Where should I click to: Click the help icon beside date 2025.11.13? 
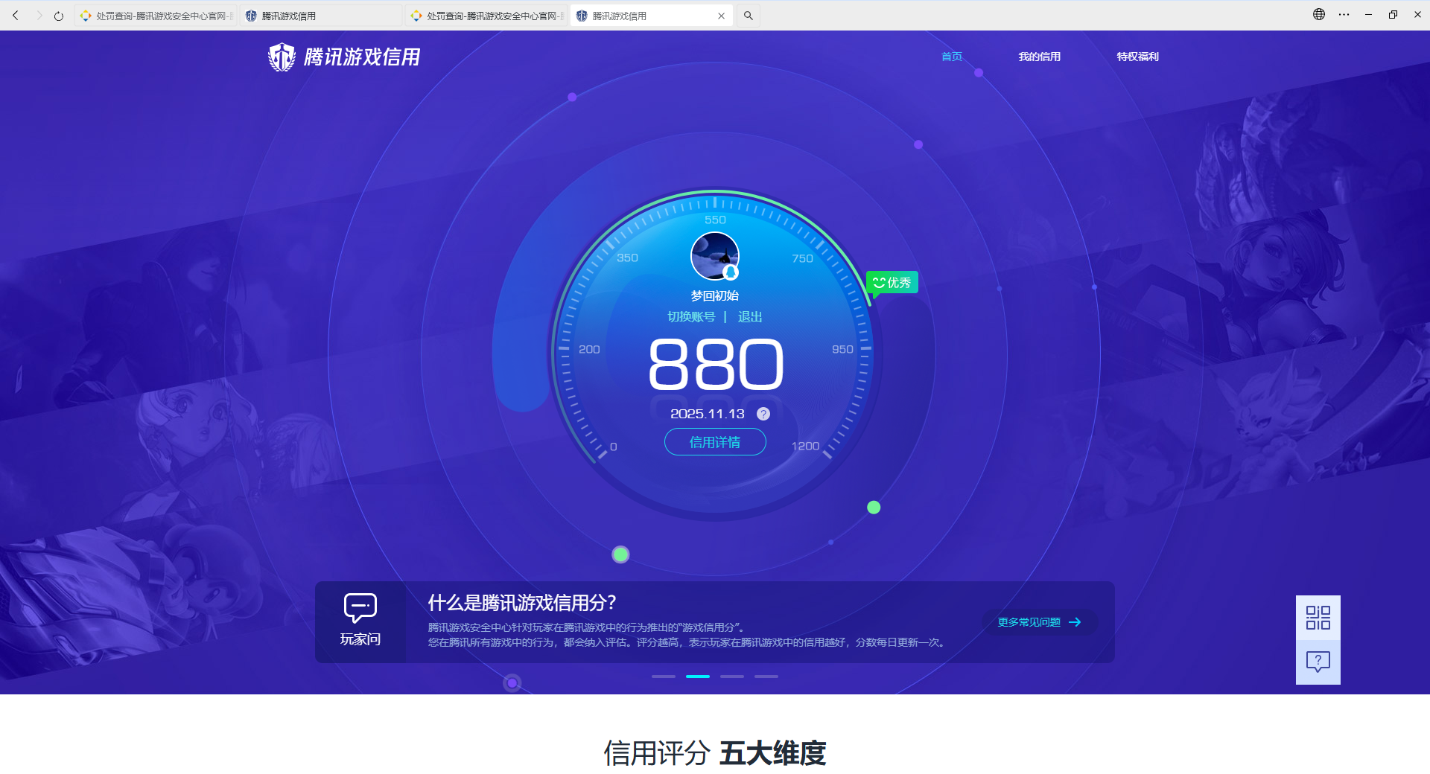point(763,414)
